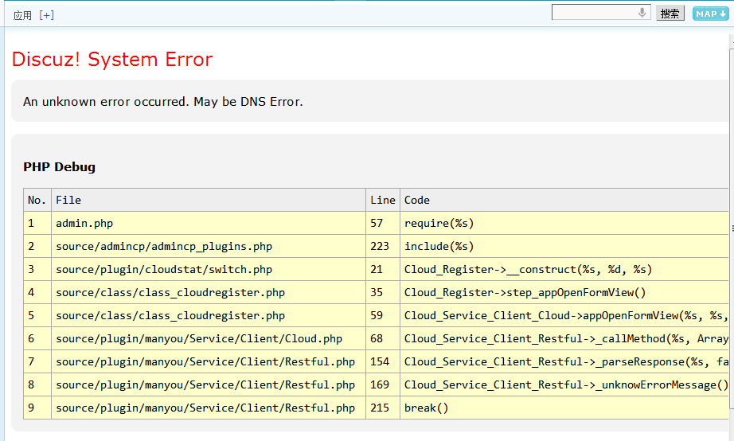Screen dimensions: 734x441
Task: Select the include(%s) code cell
Action: pos(564,246)
